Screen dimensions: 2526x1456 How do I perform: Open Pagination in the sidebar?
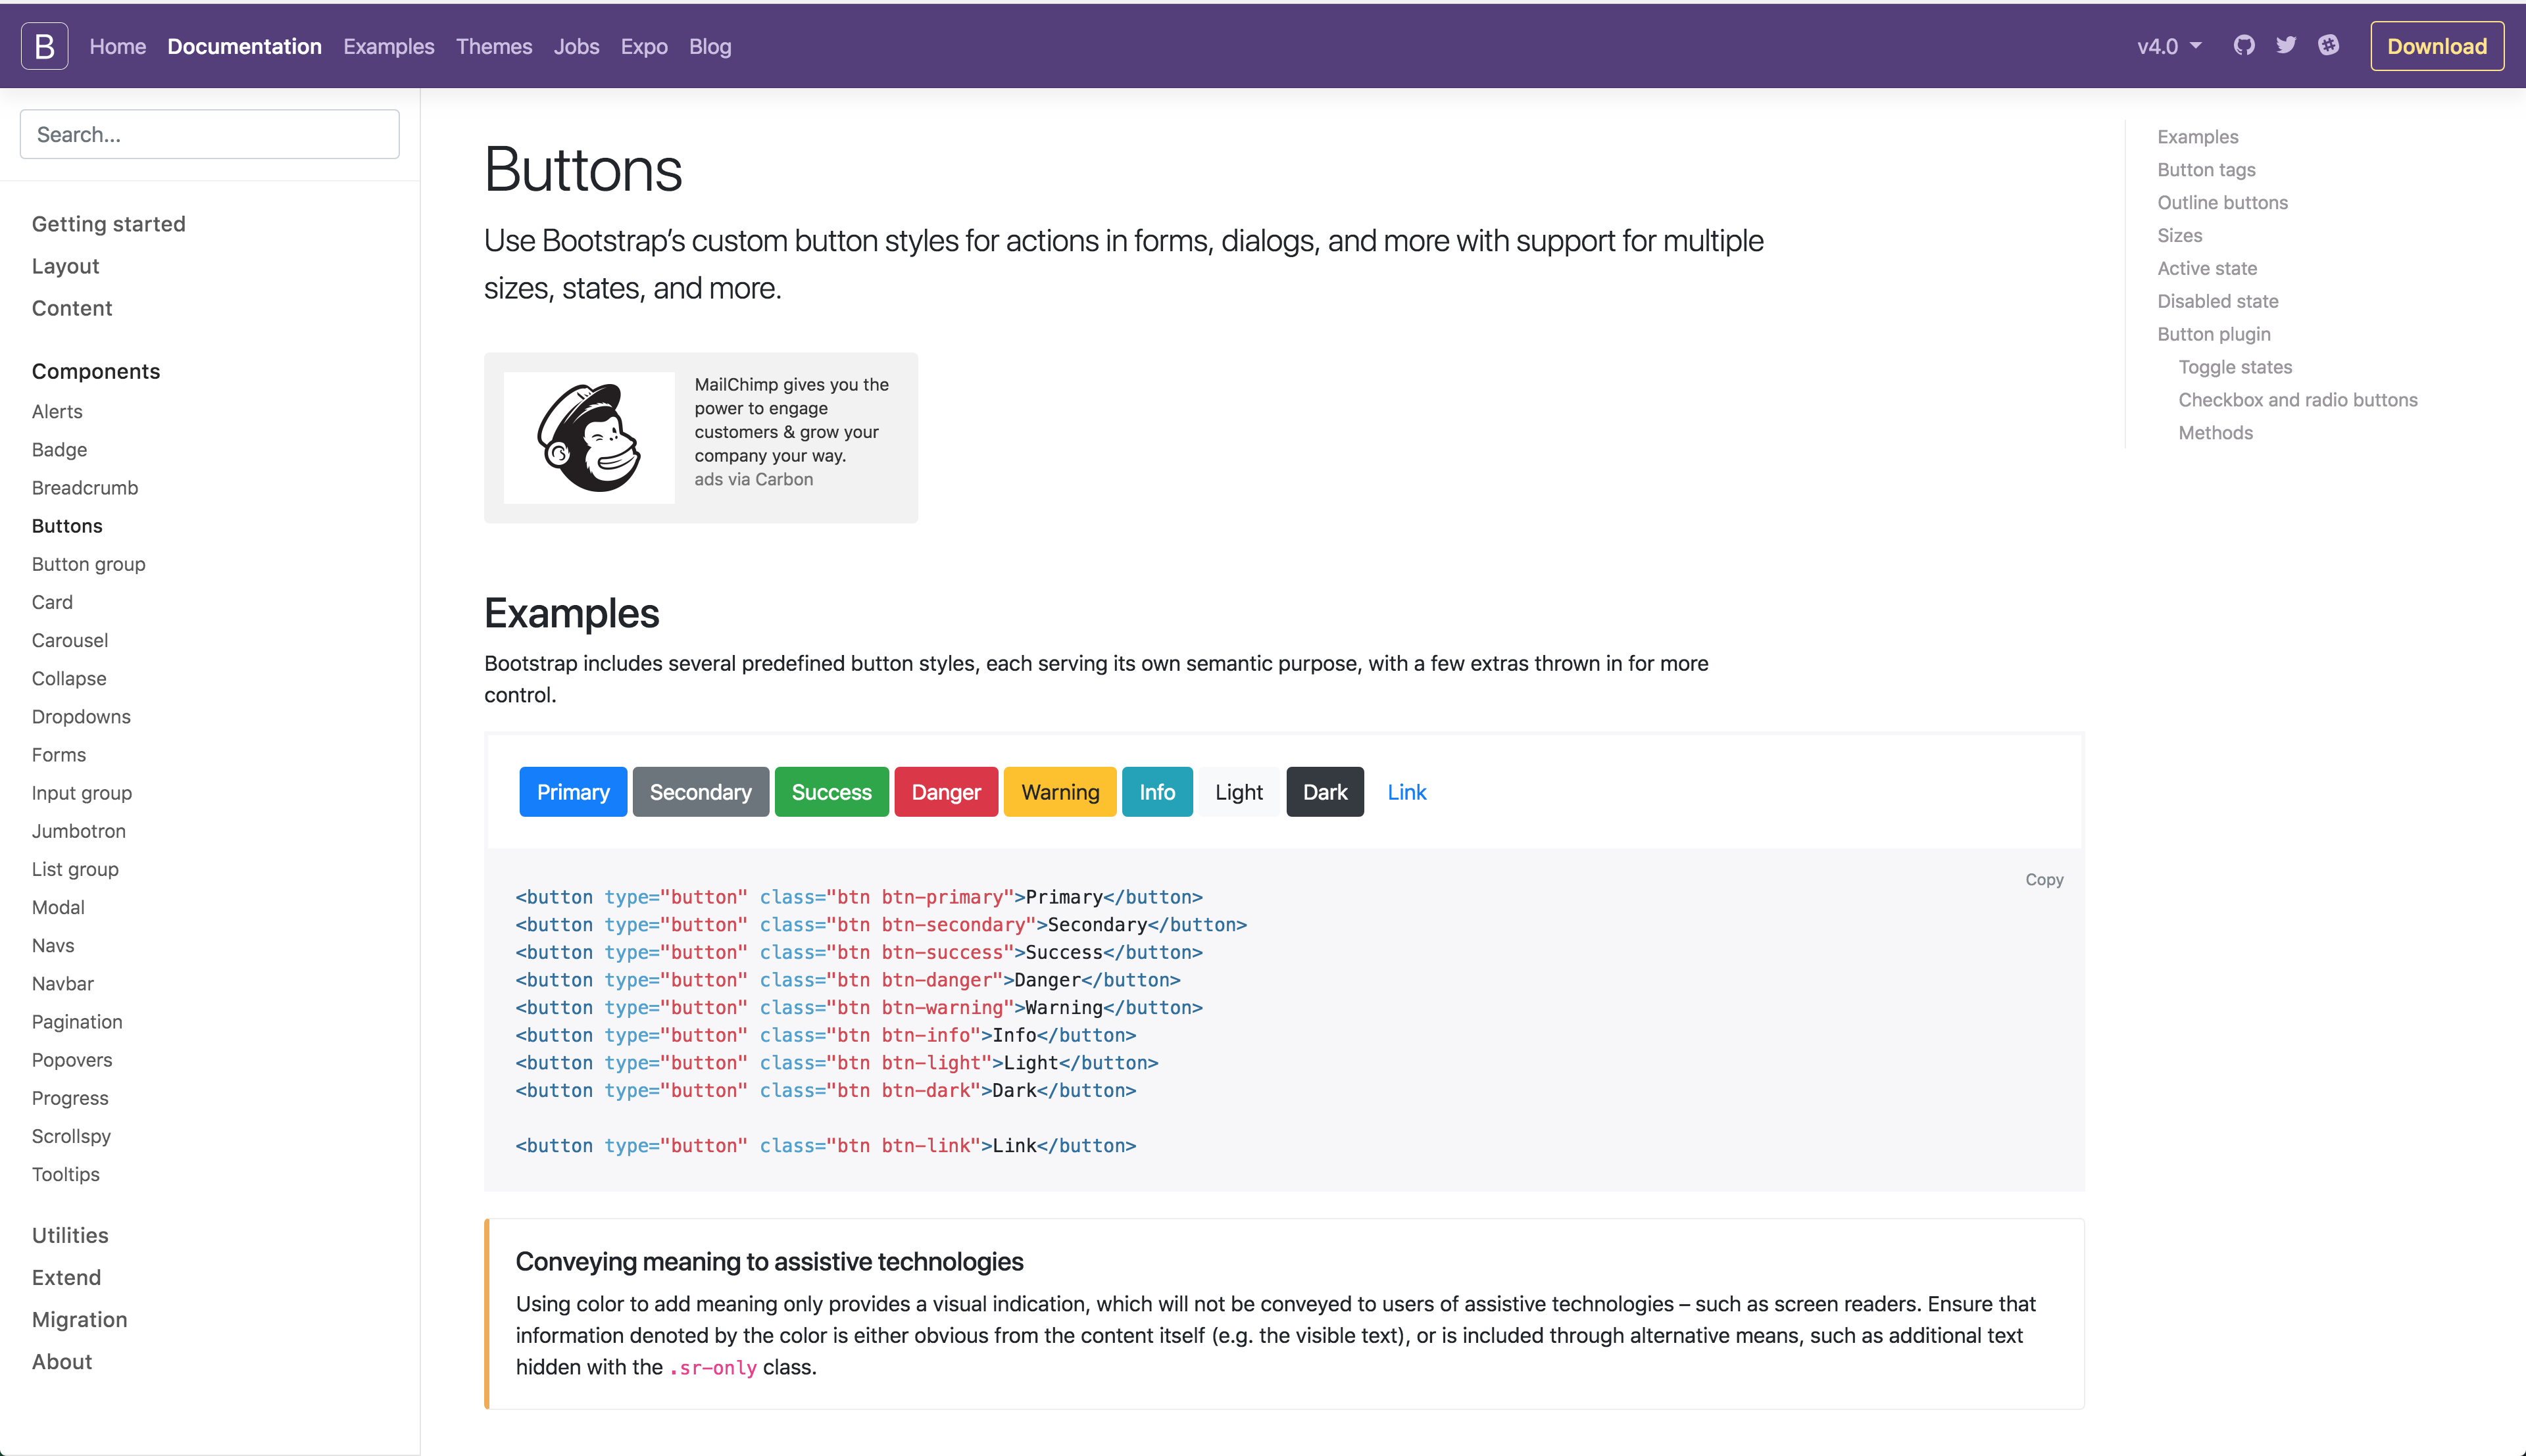point(77,1021)
